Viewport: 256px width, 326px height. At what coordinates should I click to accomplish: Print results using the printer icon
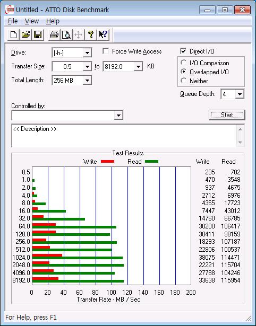(54, 34)
